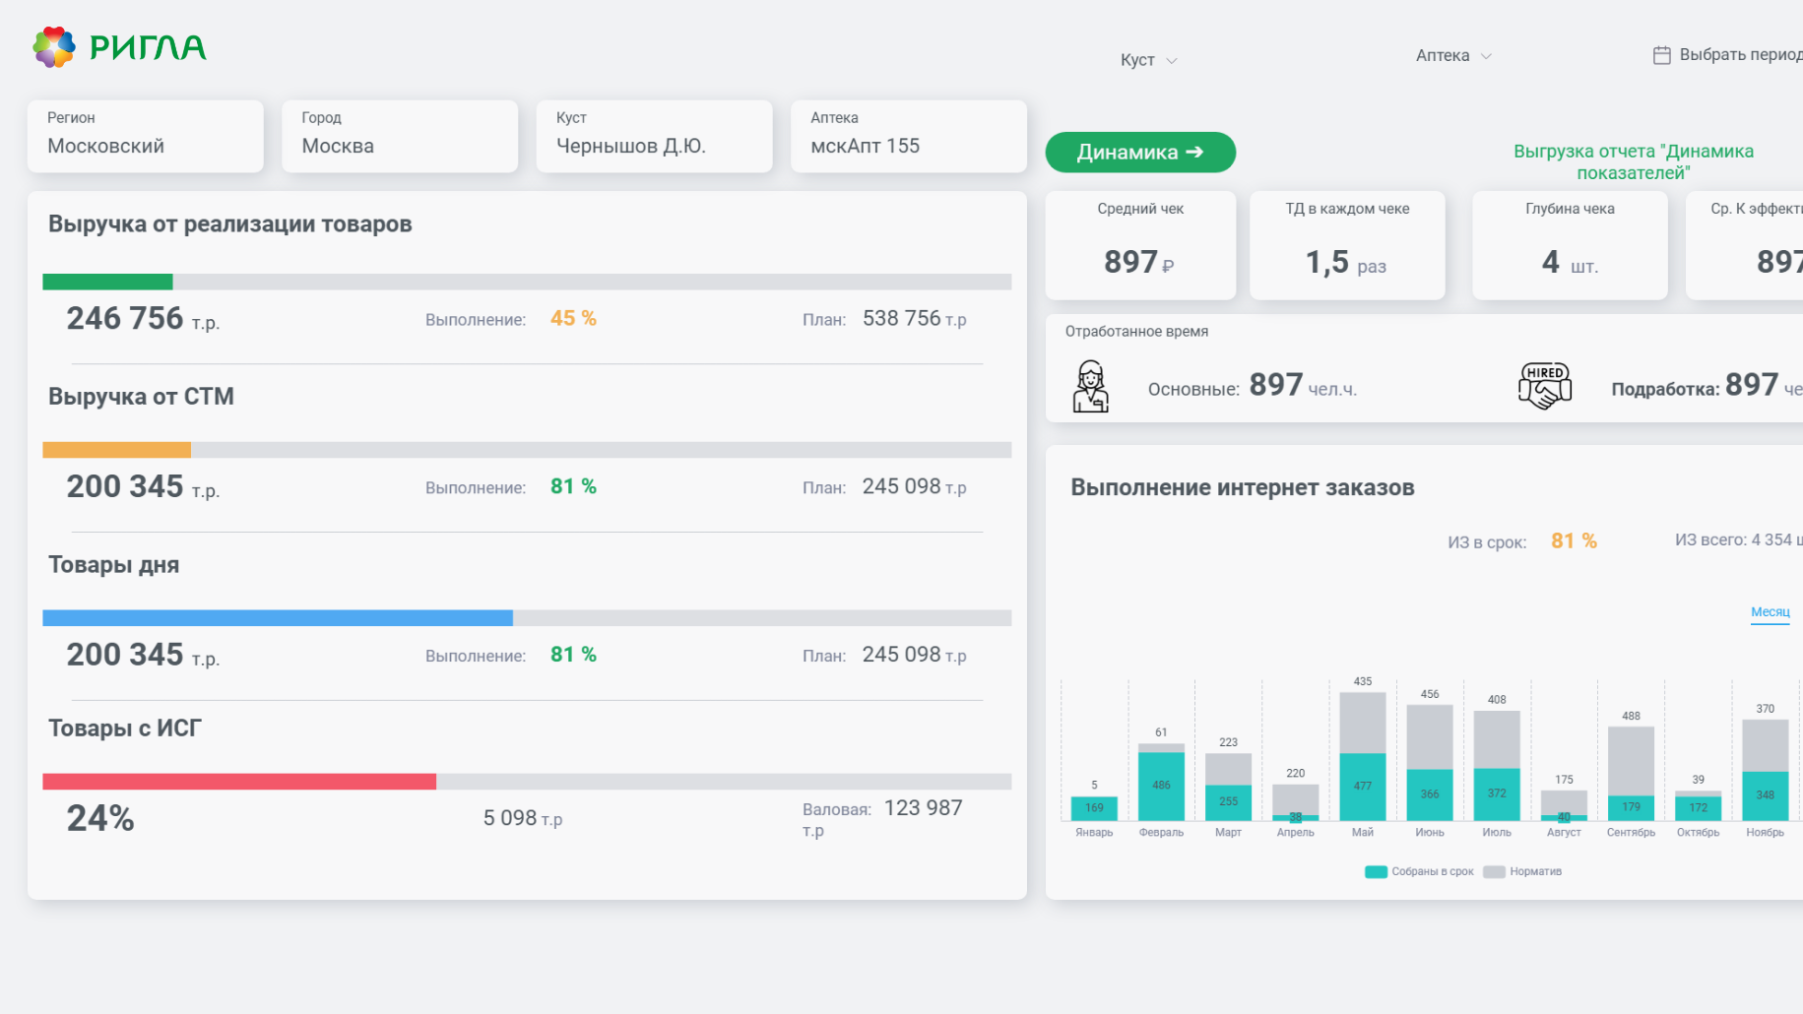The image size is (1803, 1014).
Task: Expand the Куст dropdown chevron
Action: pyautogui.click(x=1172, y=61)
